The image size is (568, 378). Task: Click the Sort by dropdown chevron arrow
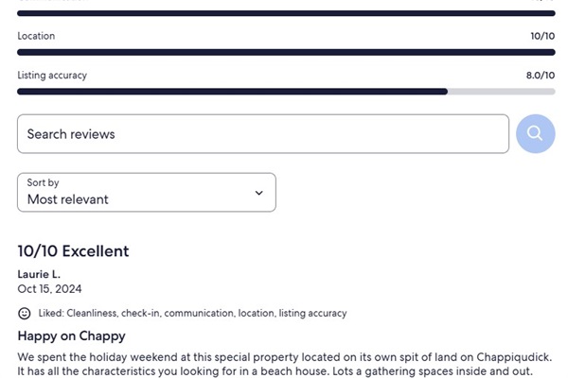(x=258, y=193)
